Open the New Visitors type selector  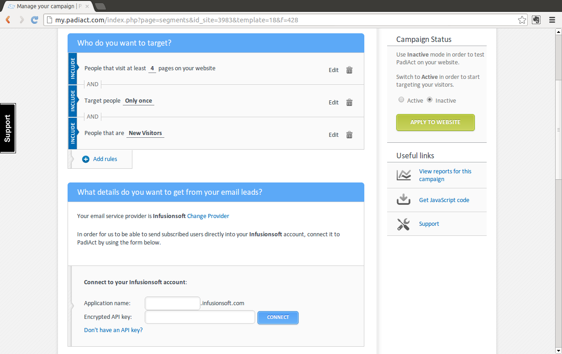point(145,133)
